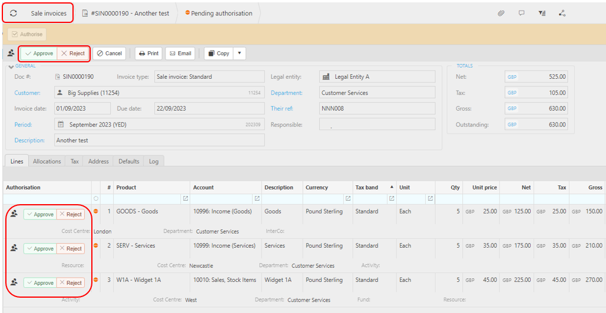The height and width of the screenshot is (313, 606).
Task: Open the attachments paperclip icon
Action: coord(501,13)
